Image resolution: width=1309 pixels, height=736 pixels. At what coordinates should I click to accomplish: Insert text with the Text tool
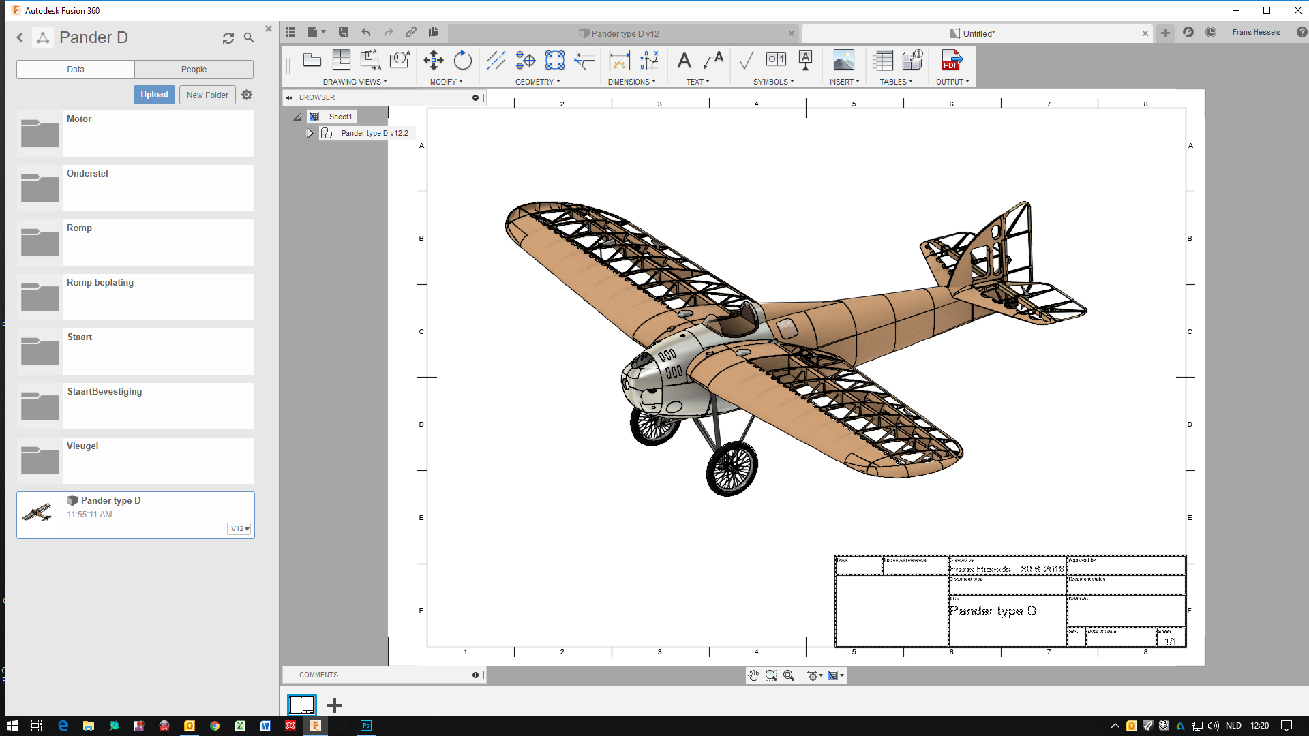pos(685,60)
